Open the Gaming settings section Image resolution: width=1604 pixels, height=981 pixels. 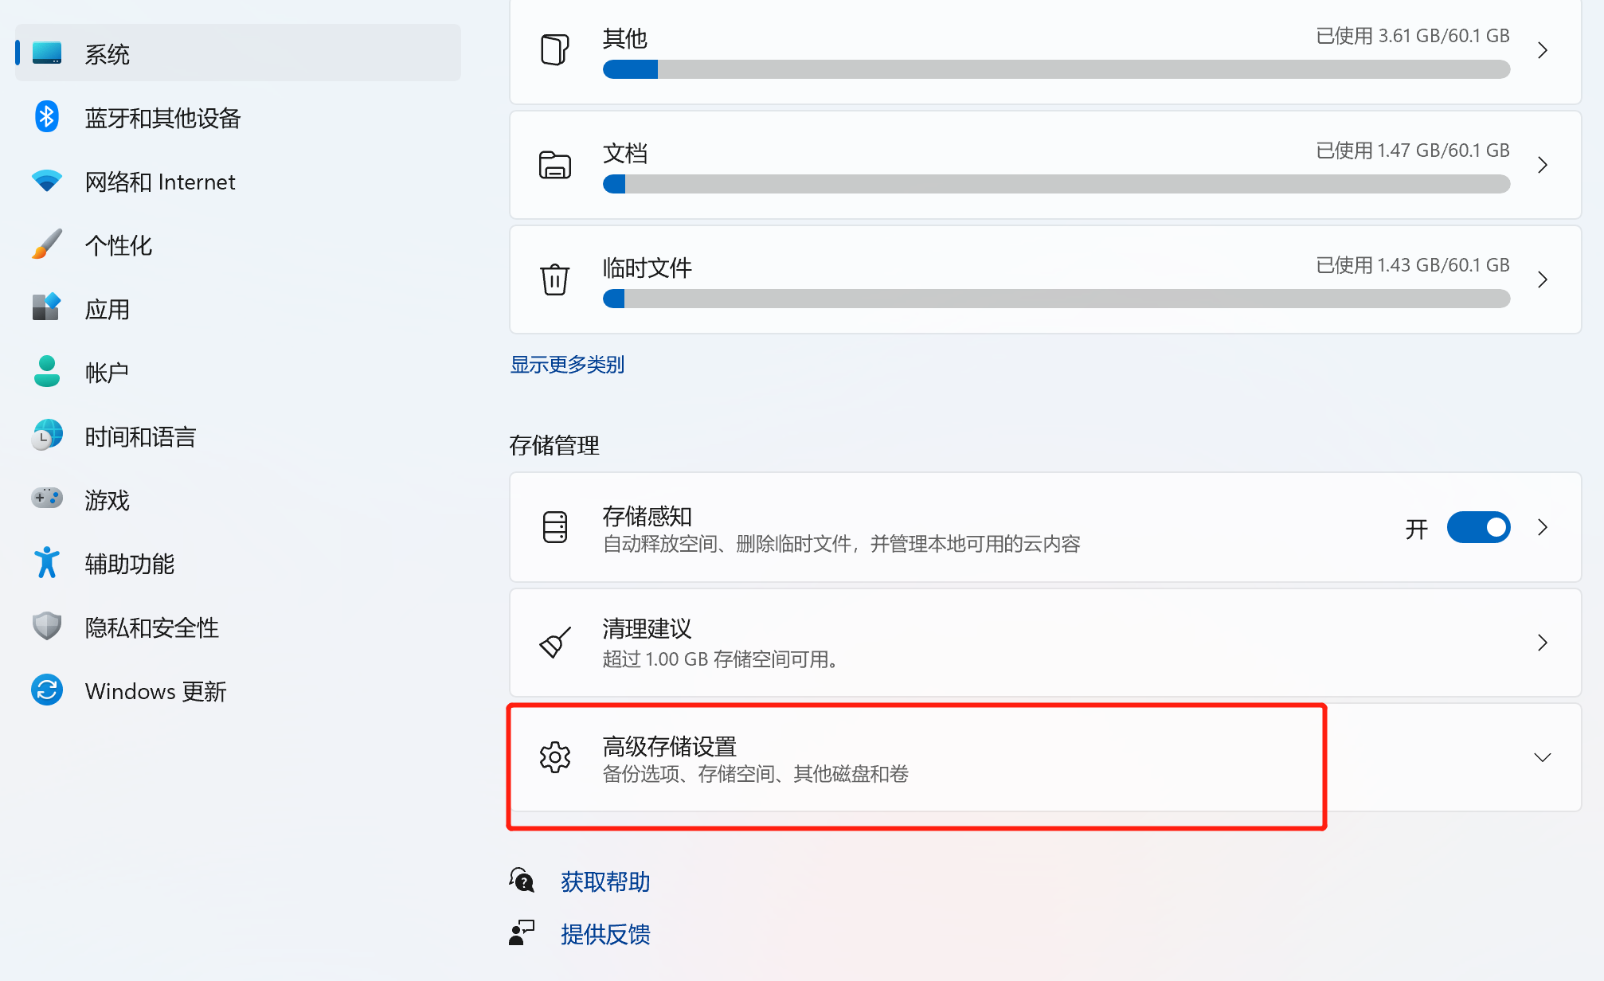pos(108,500)
